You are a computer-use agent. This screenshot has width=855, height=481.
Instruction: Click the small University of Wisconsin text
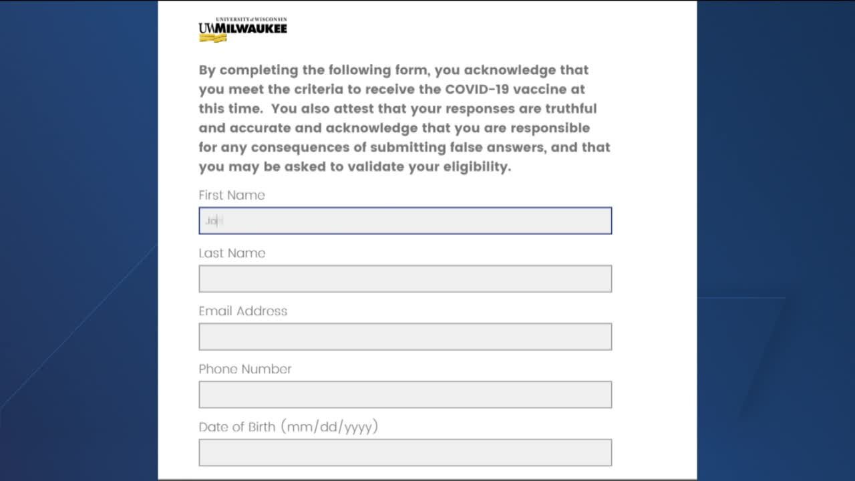pos(251,20)
